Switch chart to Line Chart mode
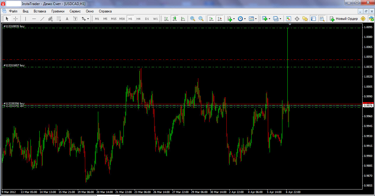The width and height of the screenshot is (375, 196). (183, 19)
